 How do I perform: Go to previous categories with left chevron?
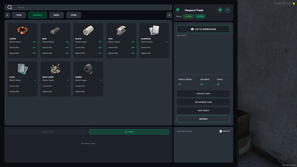(7, 15)
